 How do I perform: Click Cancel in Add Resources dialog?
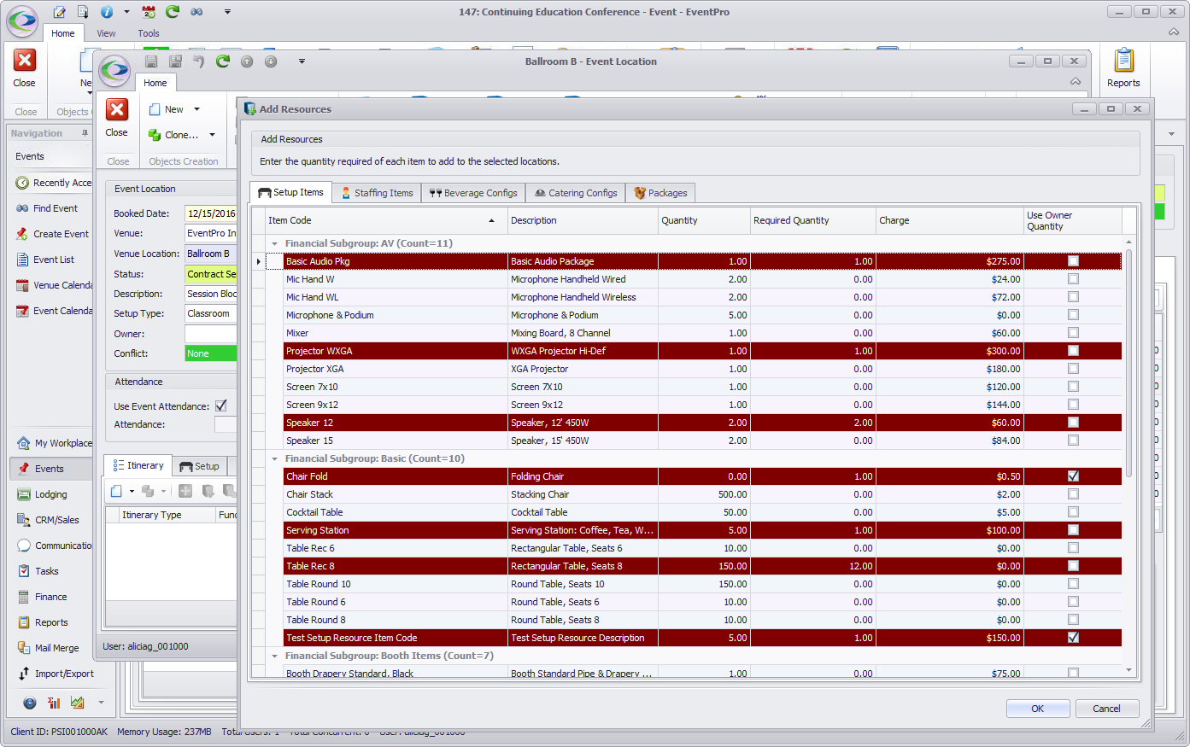click(1107, 709)
